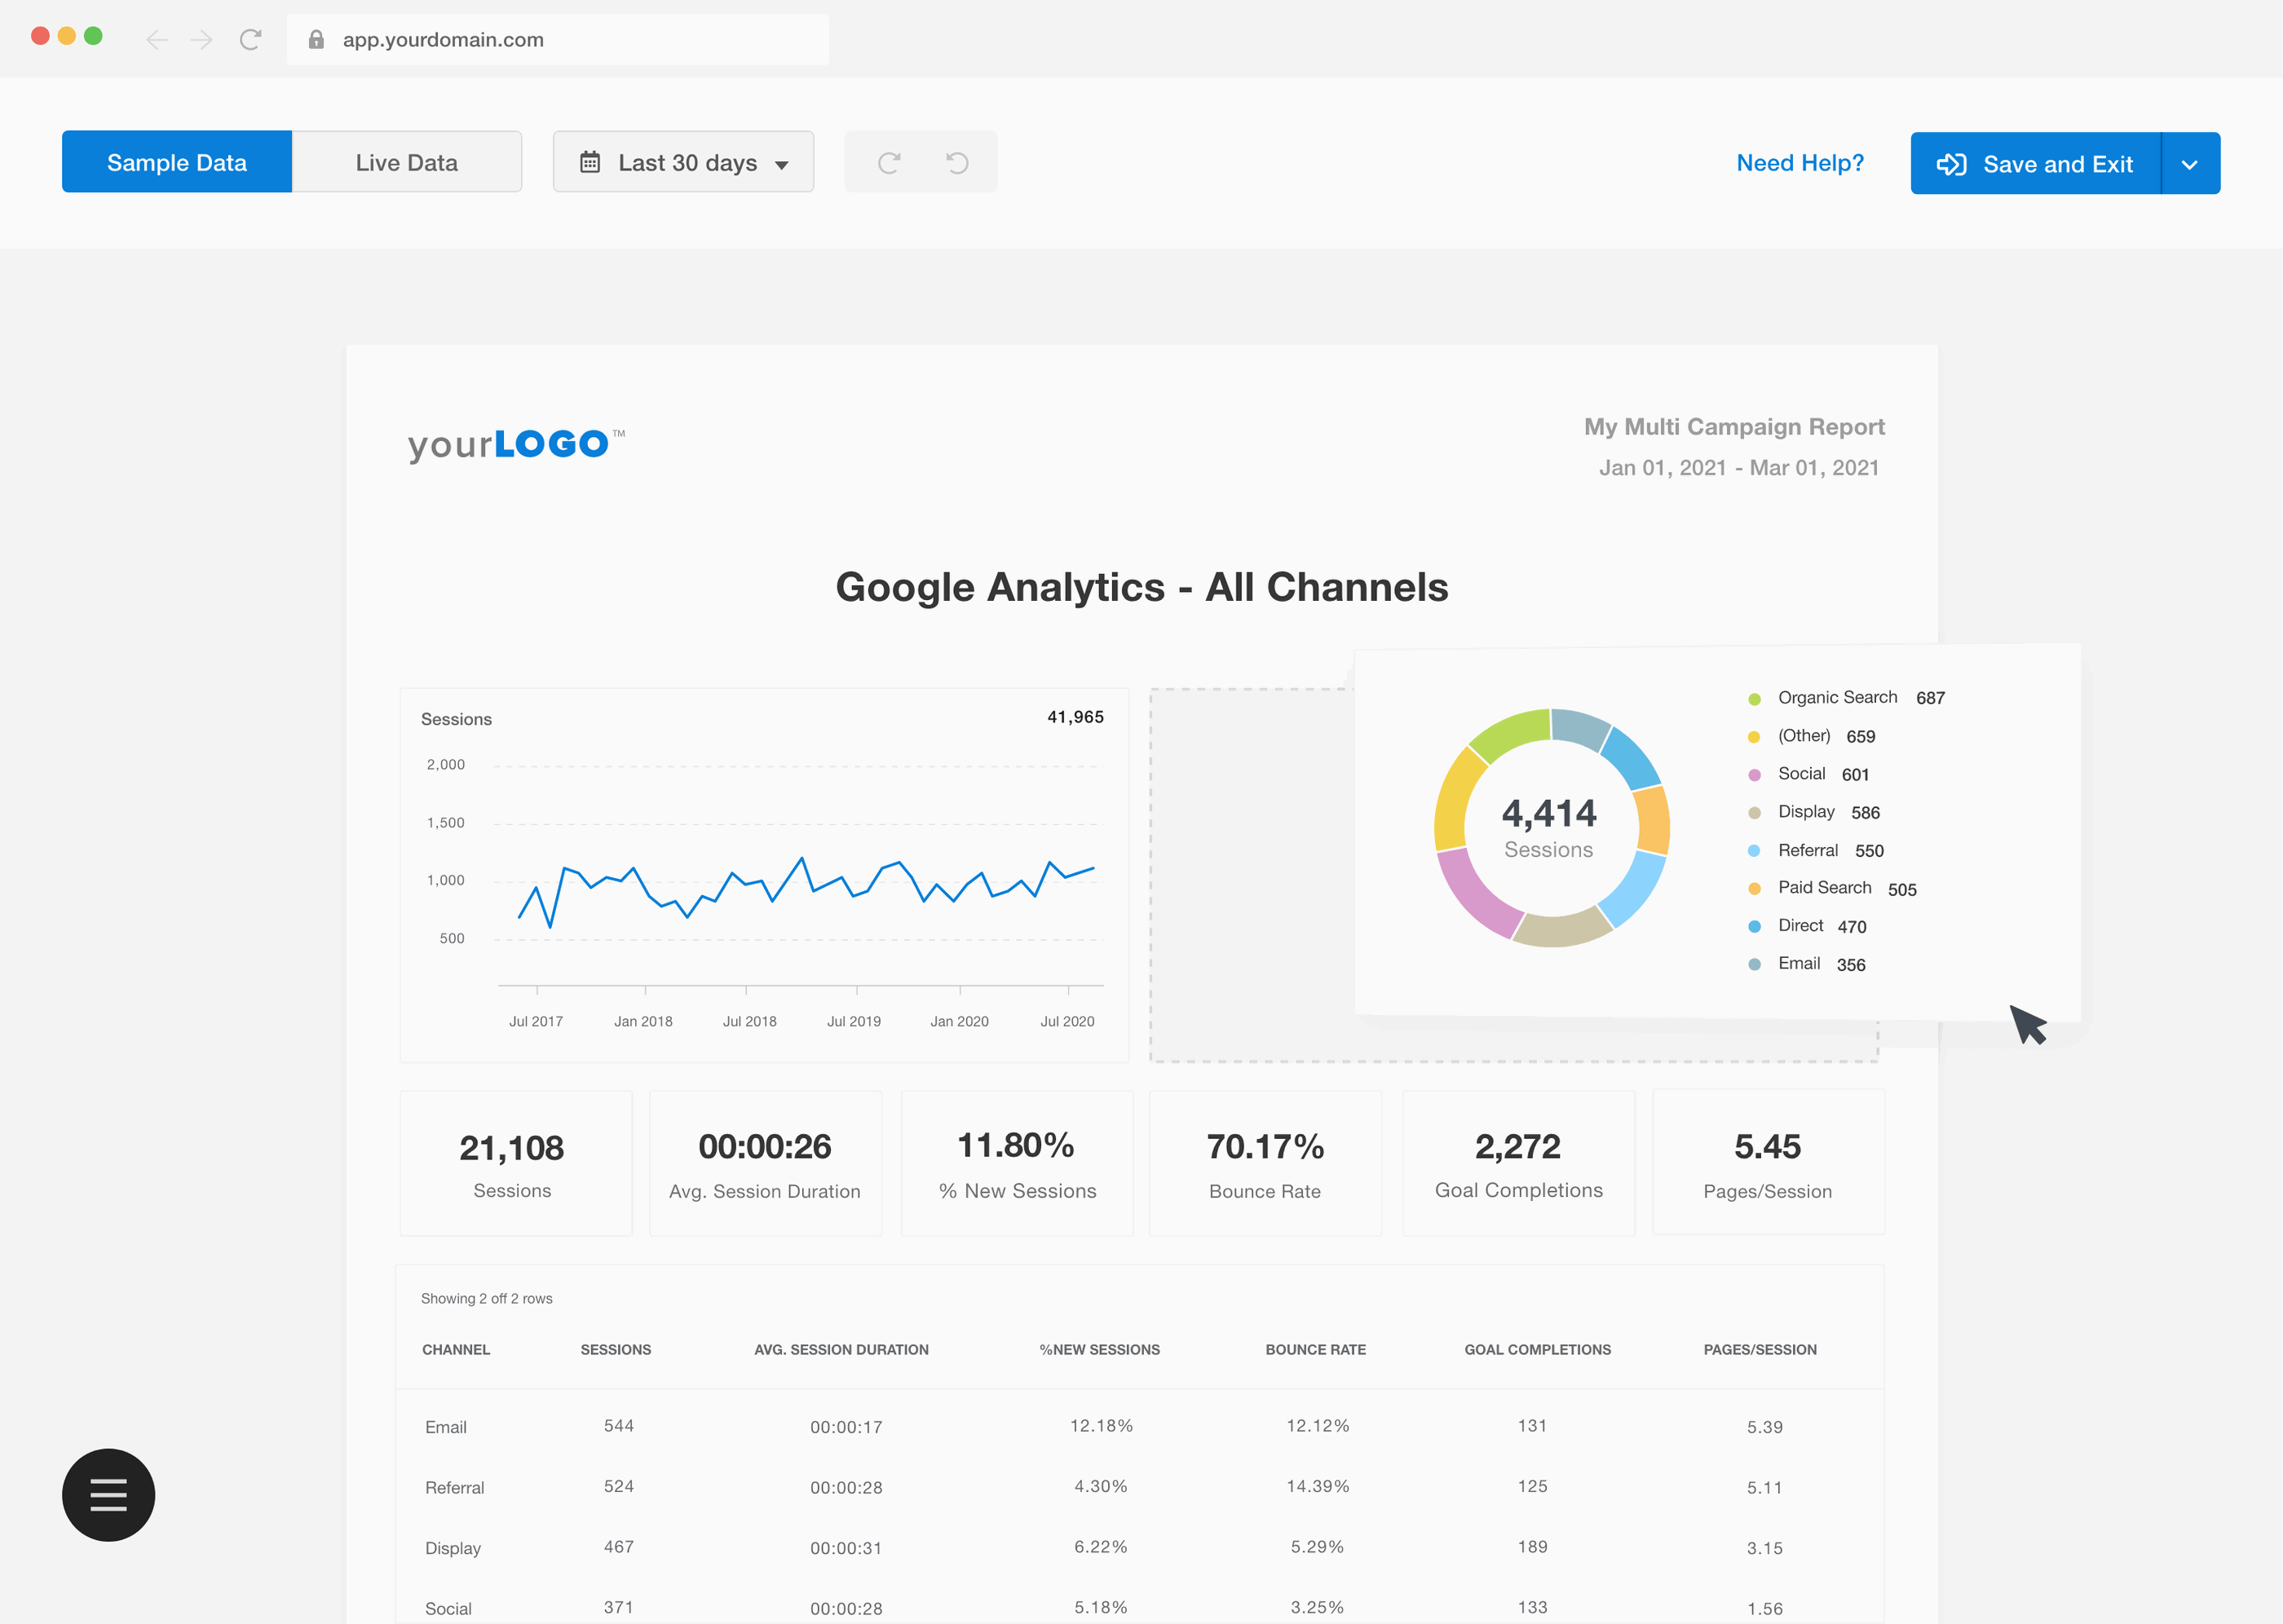Screen dimensions: 2283x1624
Task: Select the Live Data tab
Action: 404,161
